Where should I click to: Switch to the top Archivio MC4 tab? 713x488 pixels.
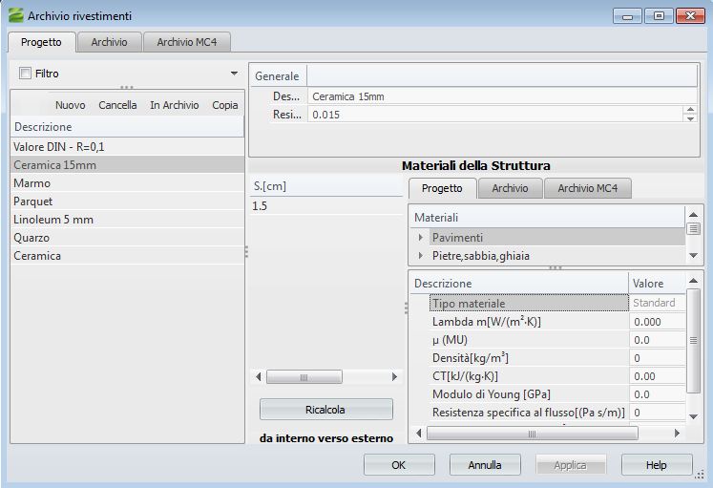[188, 42]
